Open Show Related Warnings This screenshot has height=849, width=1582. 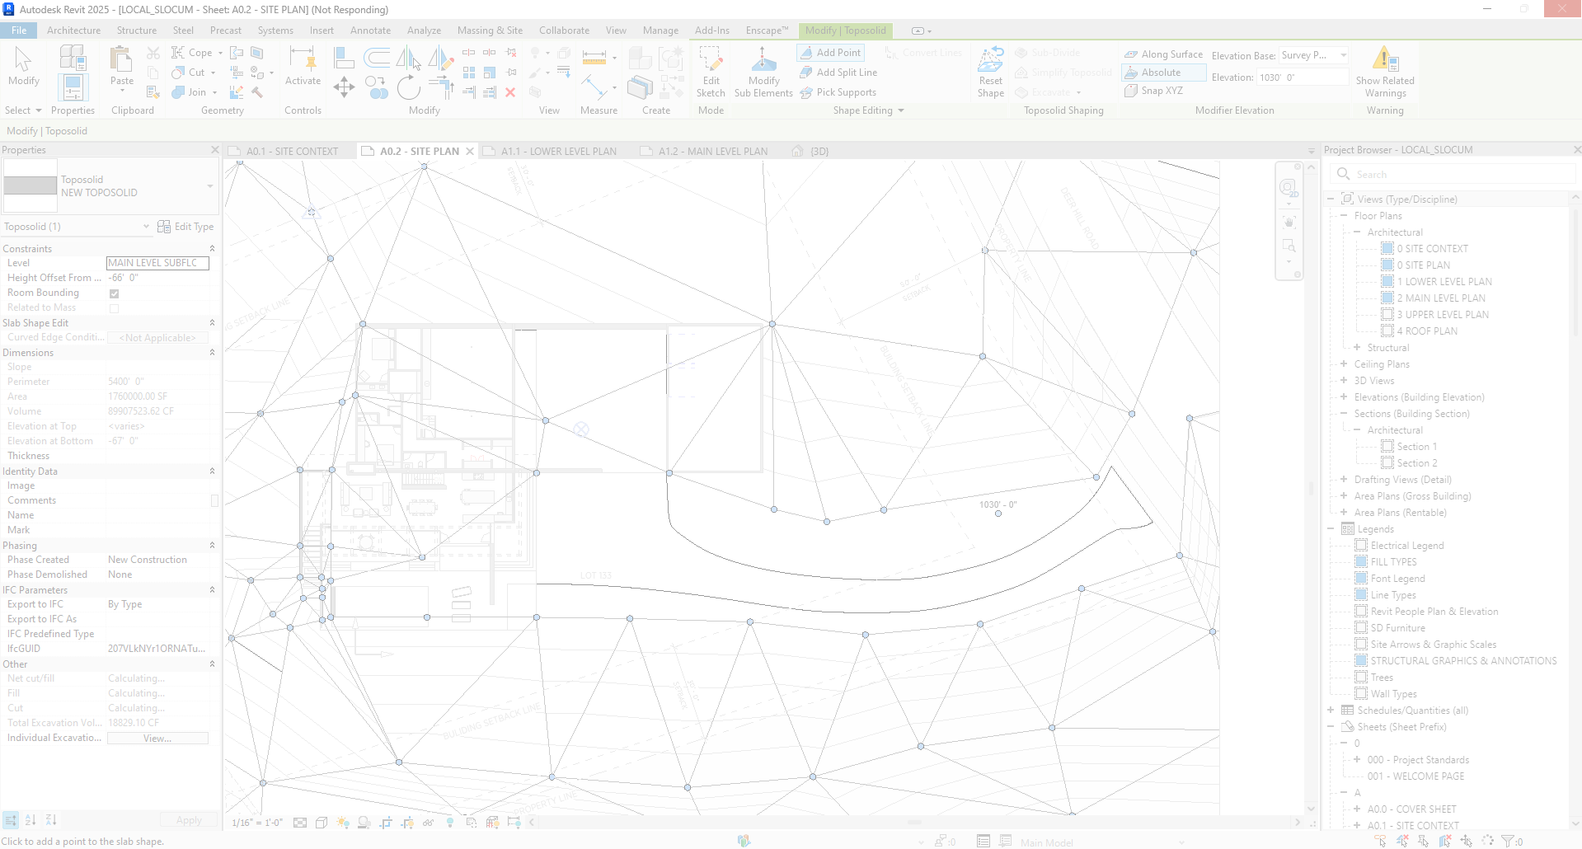[1384, 73]
